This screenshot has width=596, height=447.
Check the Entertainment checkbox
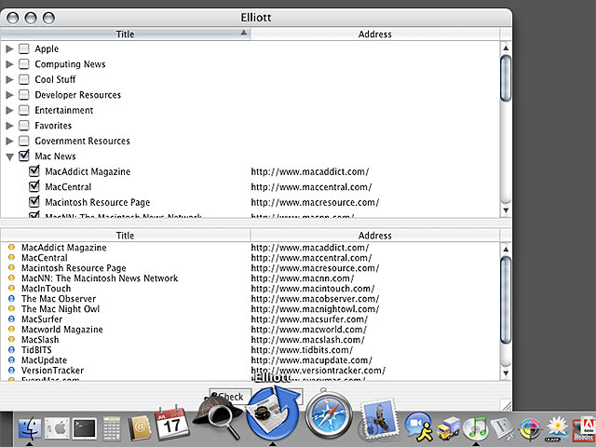click(24, 110)
